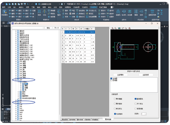Check the 左视图 view checkbox

pyautogui.click(x=111, y=80)
